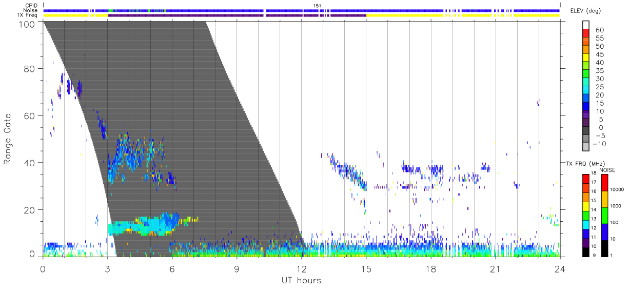Click the '9' tick label on the UT hours axis

tap(237, 268)
